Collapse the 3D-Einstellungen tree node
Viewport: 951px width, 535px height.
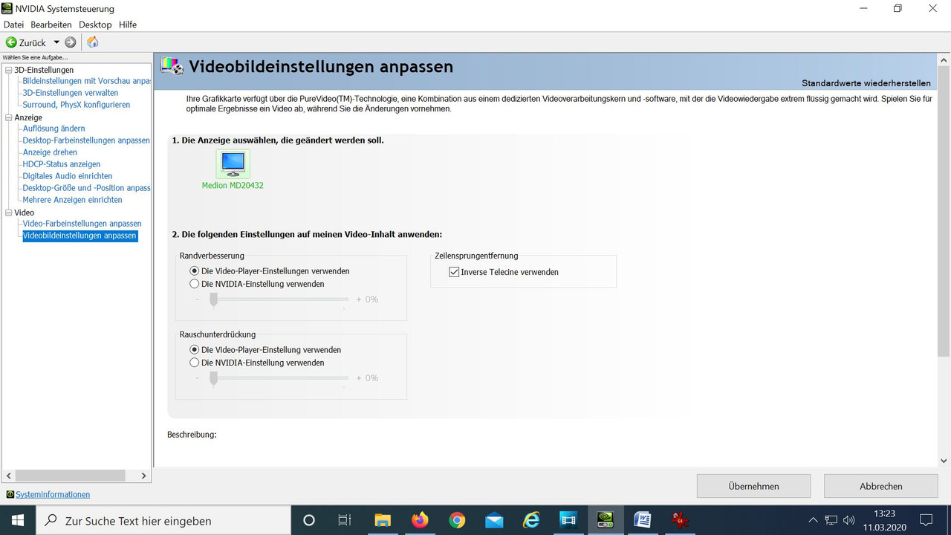point(8,70)
